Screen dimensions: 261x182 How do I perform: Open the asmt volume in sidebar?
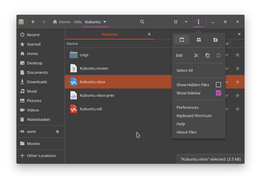coord(31,132)
